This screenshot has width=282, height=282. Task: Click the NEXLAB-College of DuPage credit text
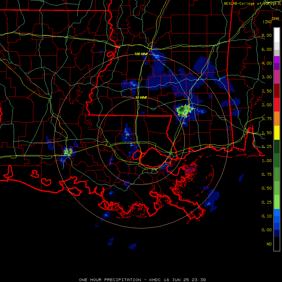(253, 3)
